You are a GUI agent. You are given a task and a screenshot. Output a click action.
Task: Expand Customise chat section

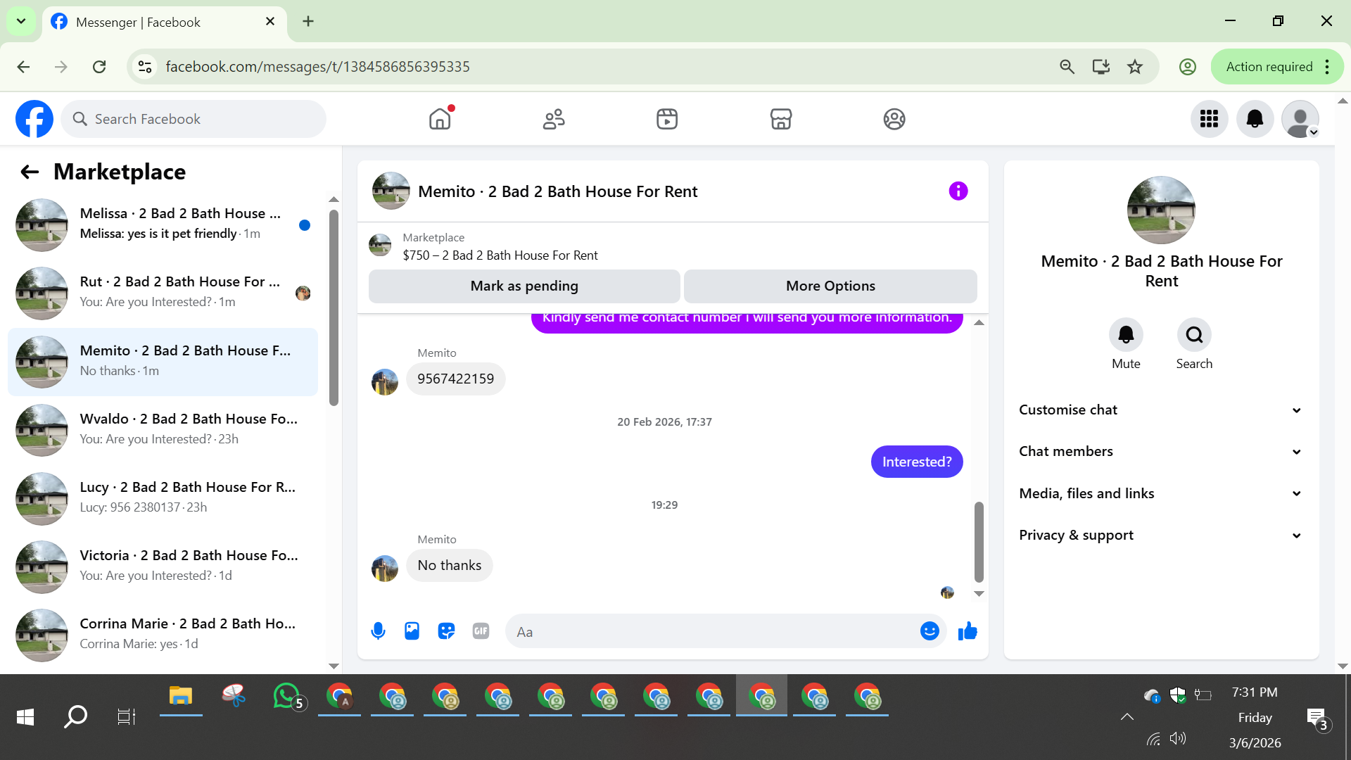pyautogui.click(x=1161, y=410)
